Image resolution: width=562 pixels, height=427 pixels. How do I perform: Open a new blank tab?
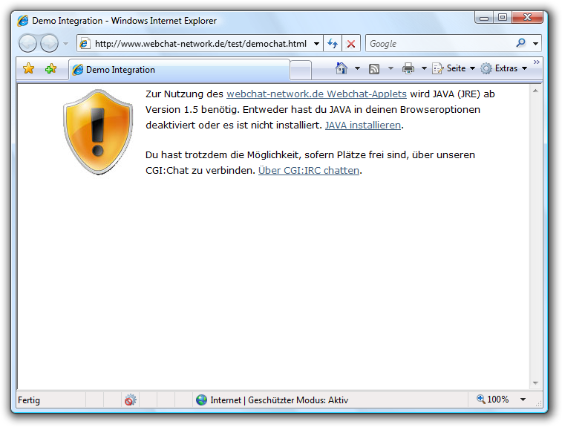tap(301, 70)
